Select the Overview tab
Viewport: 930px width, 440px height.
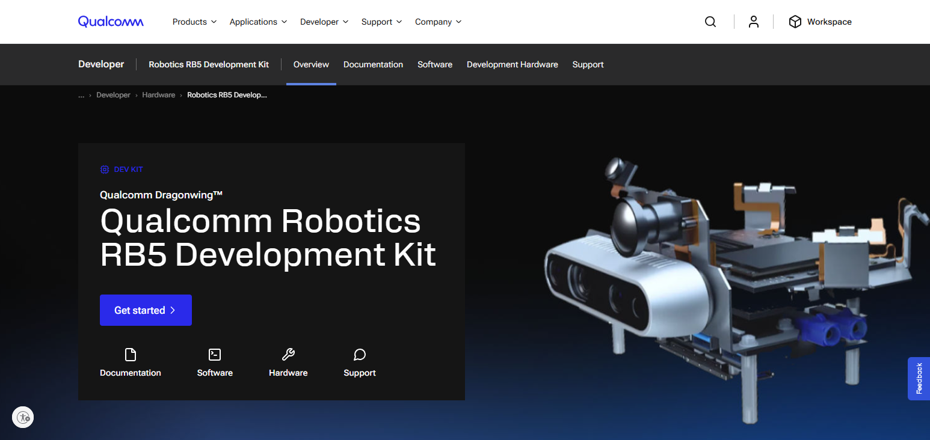click(311, 64)
